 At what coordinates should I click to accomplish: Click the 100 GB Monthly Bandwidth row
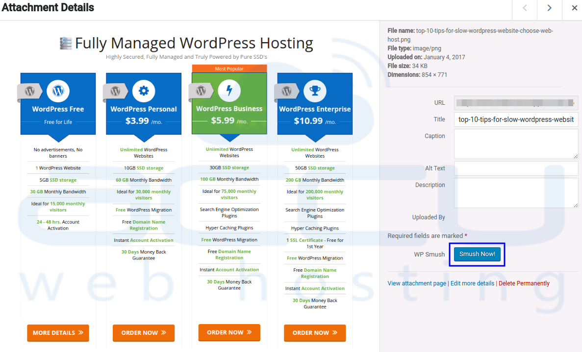tap(229, 179)
